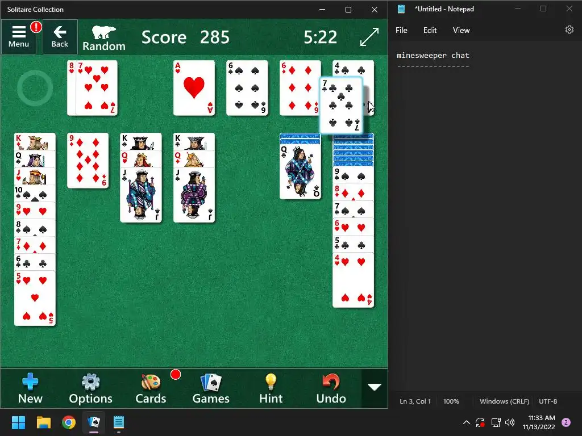Switch to Solitaire taskbar icon
The width and height of the screenshot is (582, 436).
tap(94, 422)
